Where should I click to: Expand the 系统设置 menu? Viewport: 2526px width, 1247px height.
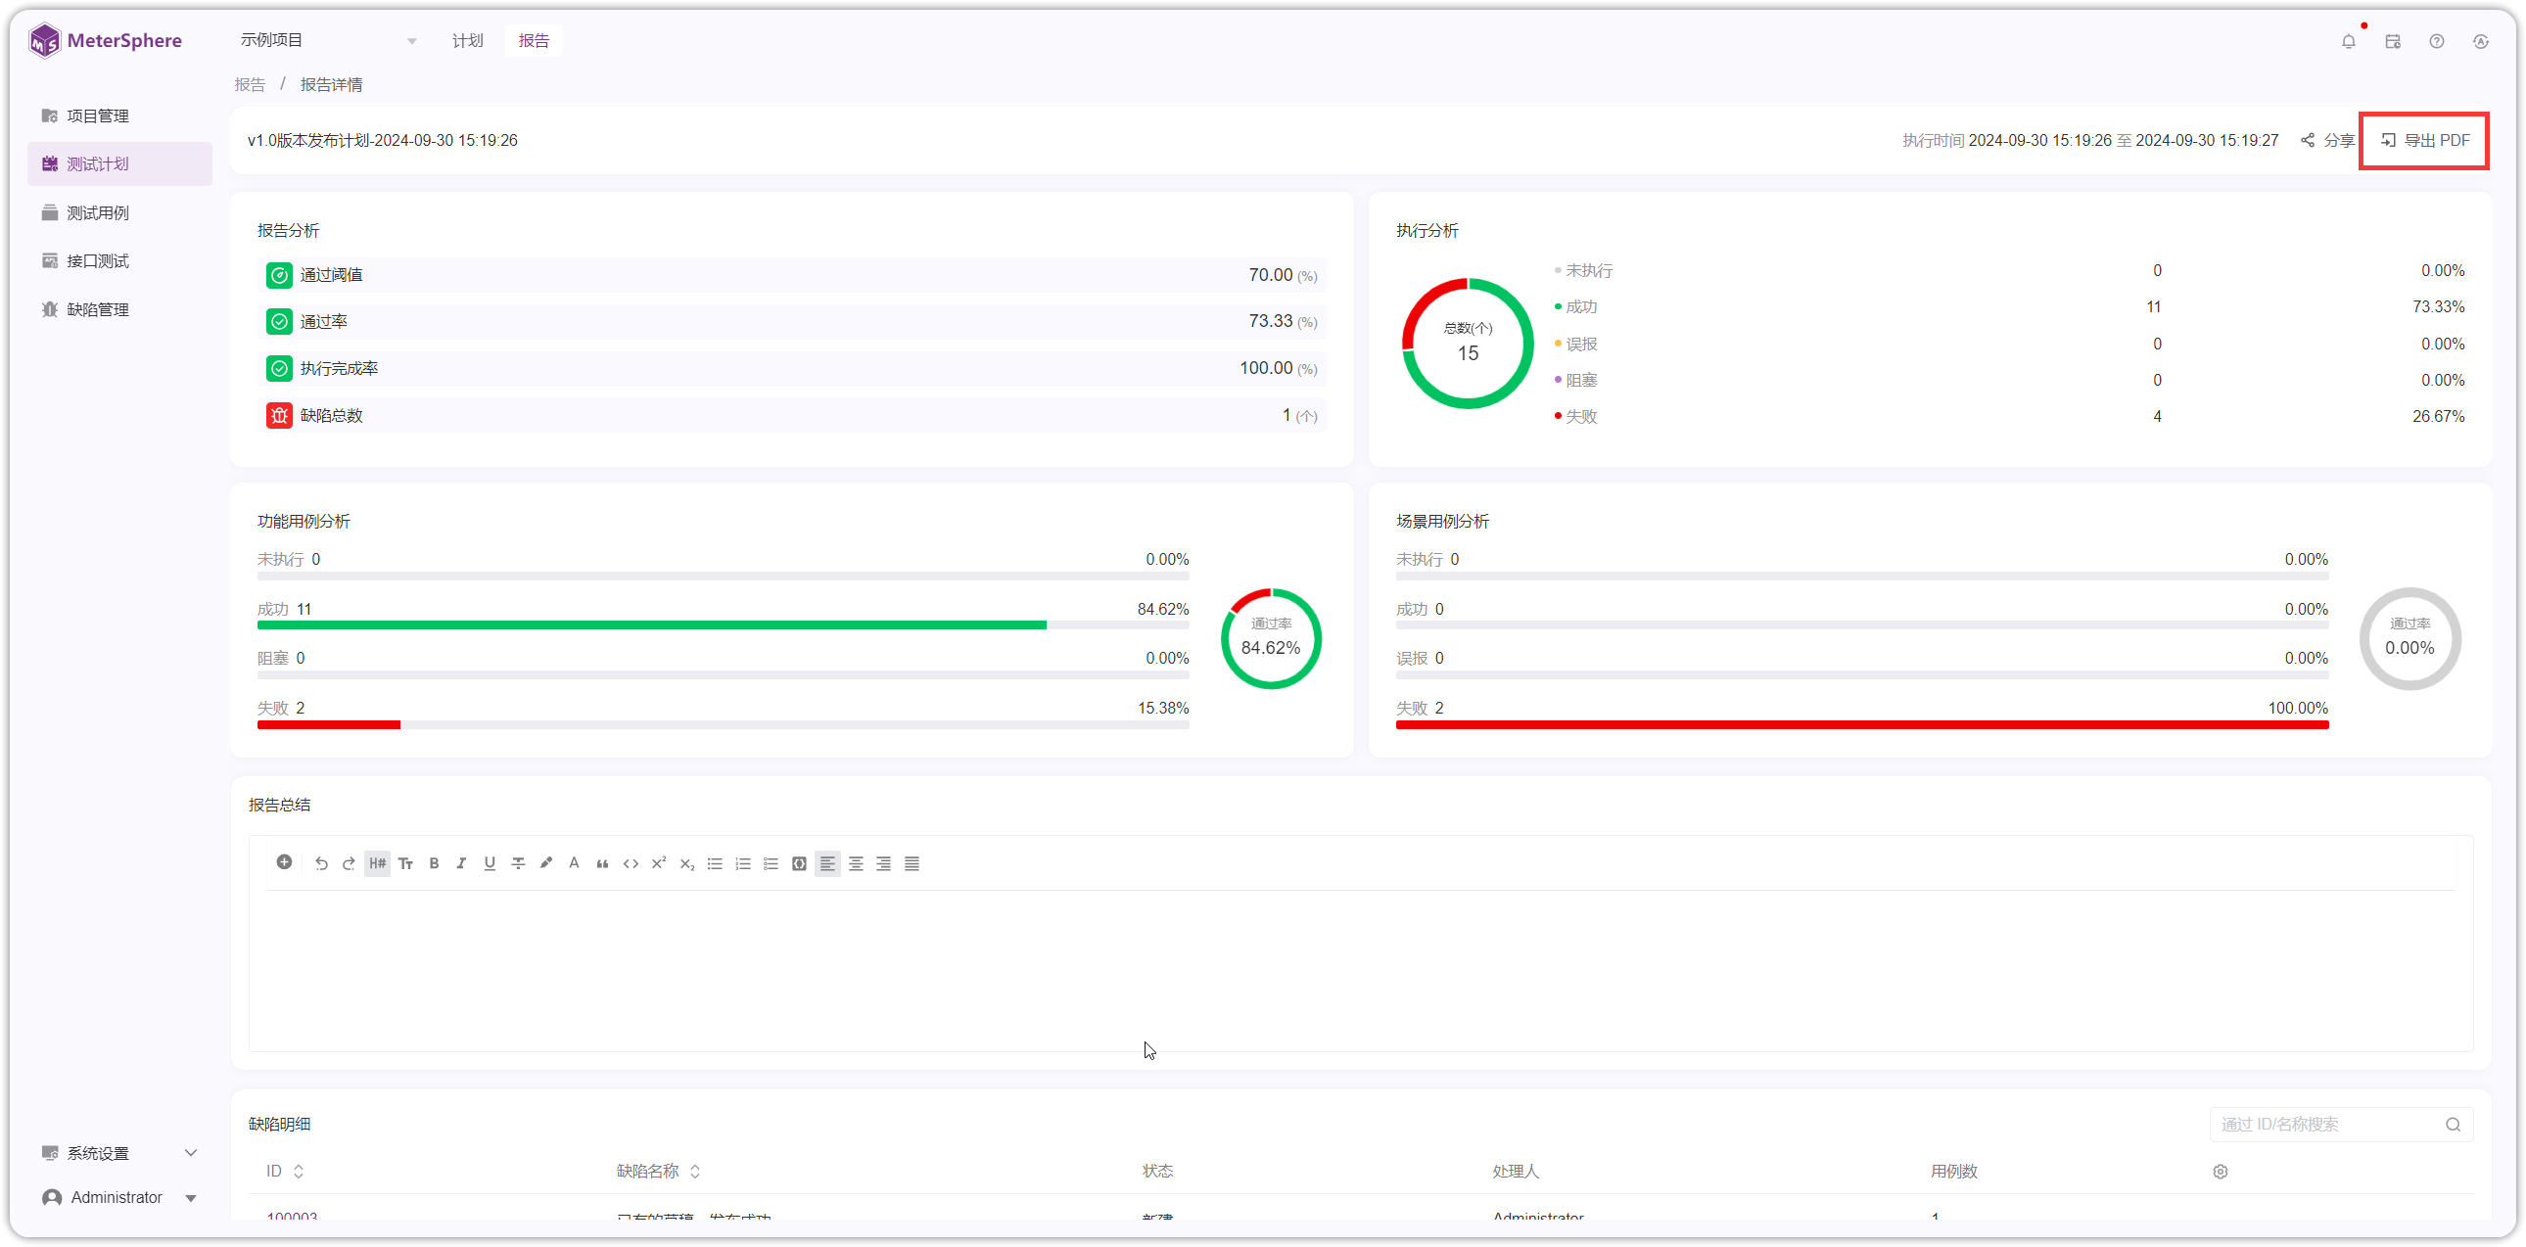119,1153
